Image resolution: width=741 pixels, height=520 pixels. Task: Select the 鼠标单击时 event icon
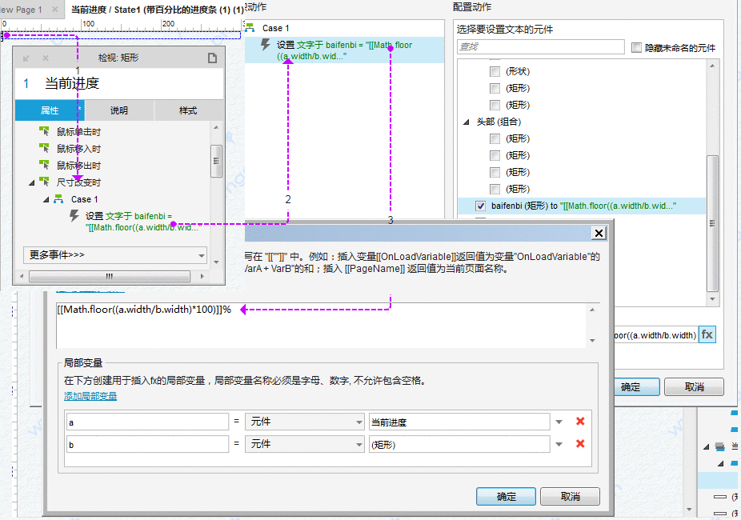tap(44, 131)
